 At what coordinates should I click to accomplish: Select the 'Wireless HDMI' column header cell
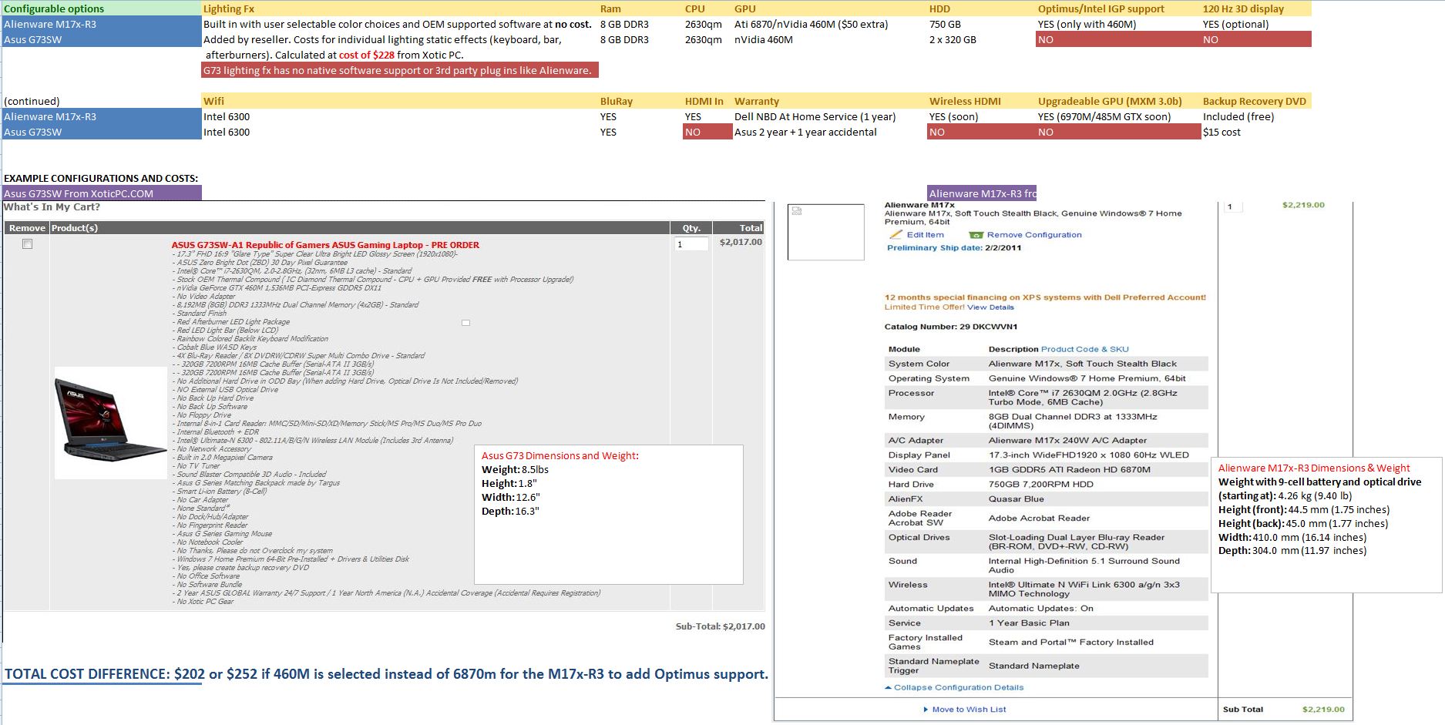click(x=982, y=101)
